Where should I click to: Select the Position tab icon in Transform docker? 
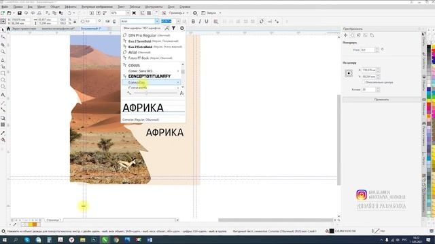click(x=346, y=35)
